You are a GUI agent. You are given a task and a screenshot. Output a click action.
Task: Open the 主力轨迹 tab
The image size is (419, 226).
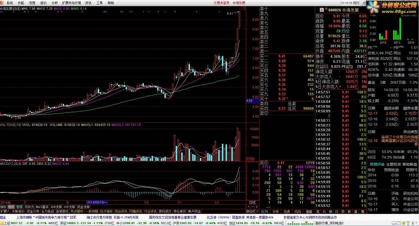(47, 211)
